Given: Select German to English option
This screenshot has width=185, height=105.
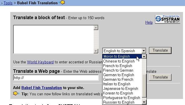Looking at the screenshot, I should 122,75.
